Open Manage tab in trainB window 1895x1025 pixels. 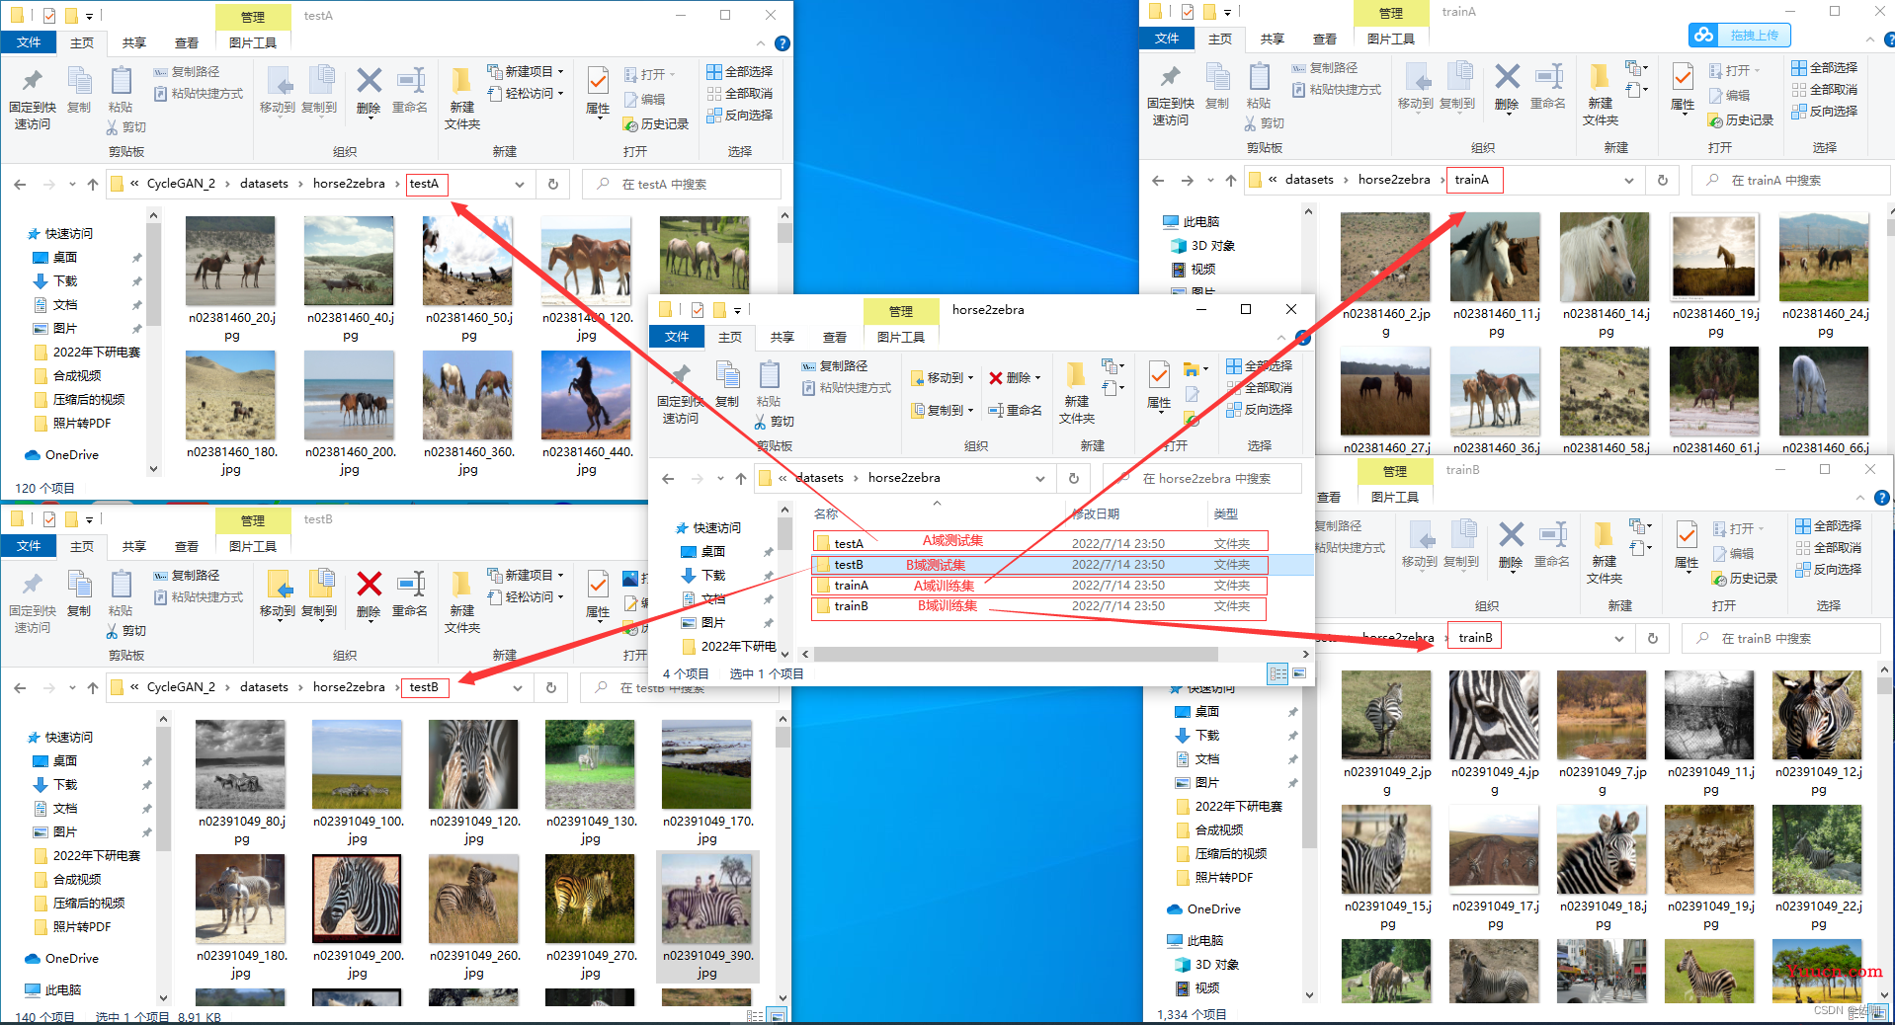click(1395, 472)
